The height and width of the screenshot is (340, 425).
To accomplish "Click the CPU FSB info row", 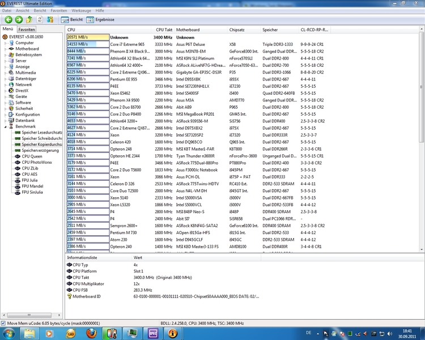I will (x=109, y=290).
